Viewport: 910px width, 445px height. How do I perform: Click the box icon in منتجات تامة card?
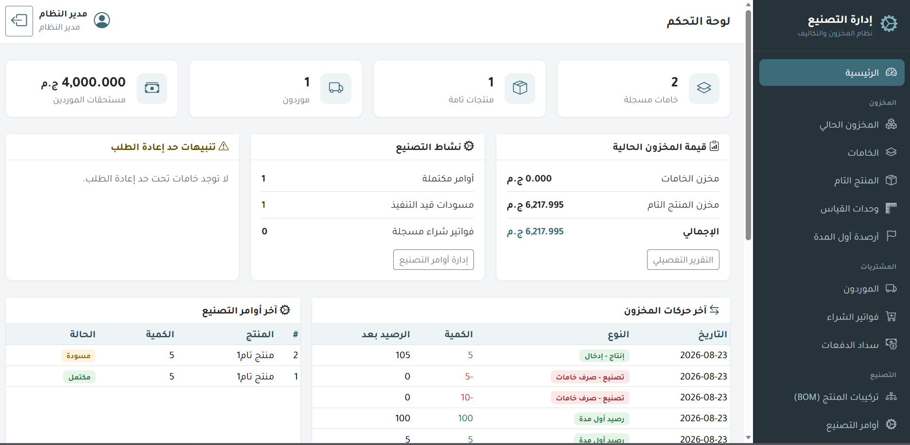click(x=520, y=88)
